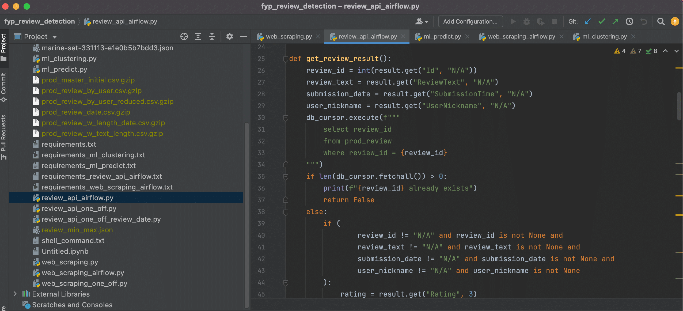Open the Code With Me user dropdown
This screenshot has height=311, width=683.
422,21
